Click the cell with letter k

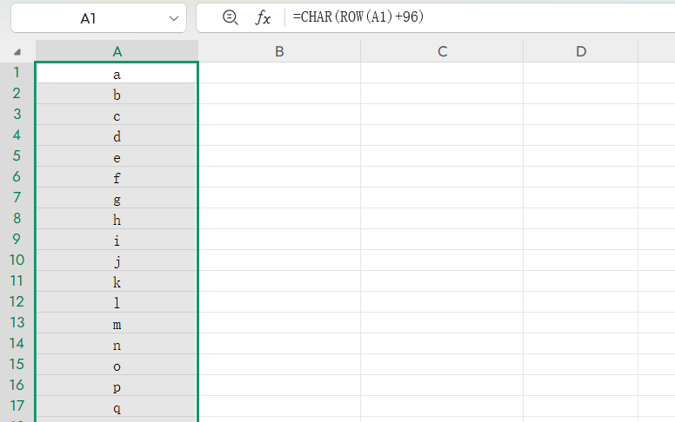117,282
